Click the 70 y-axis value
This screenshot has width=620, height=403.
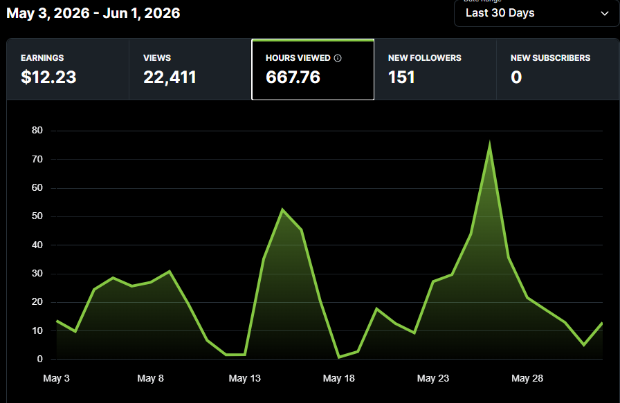point(37,159)
